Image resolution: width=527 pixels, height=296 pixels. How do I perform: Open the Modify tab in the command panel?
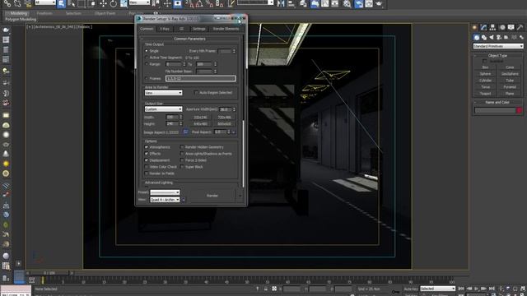pos(483,27)
